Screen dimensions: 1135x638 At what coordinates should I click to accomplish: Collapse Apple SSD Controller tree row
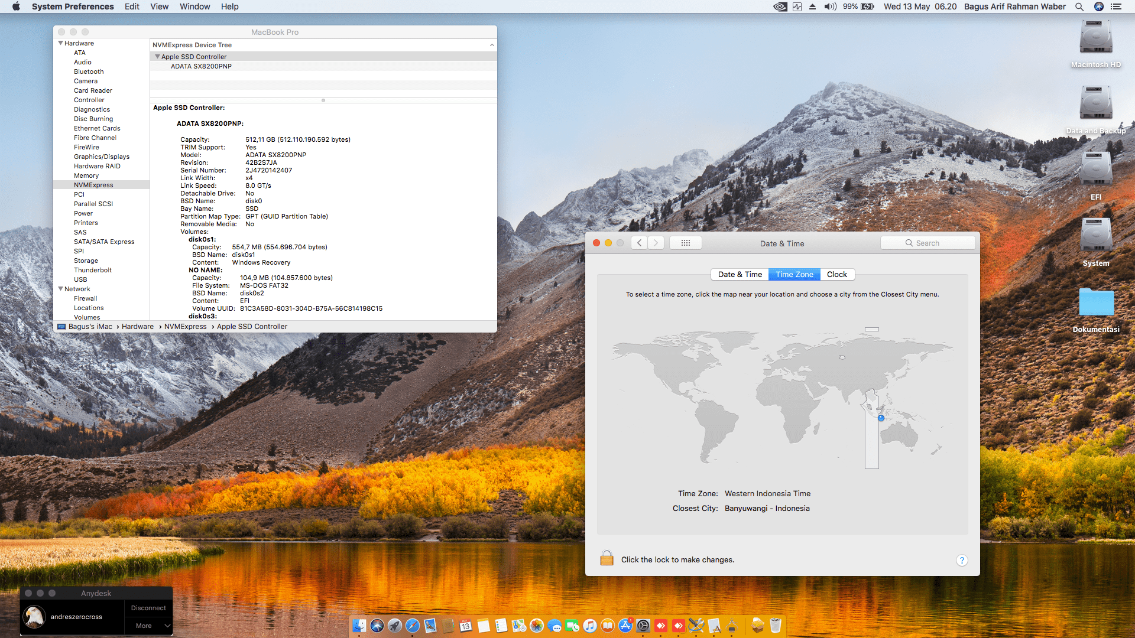[157, 57]
